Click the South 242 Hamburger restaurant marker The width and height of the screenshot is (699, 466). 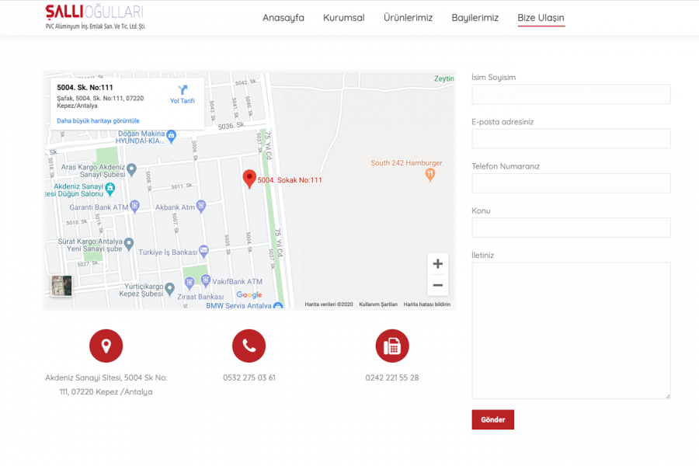pyautogui.click(x=430, y=176)
